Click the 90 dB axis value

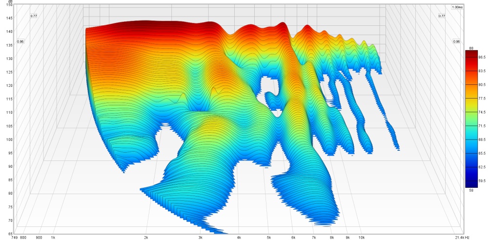pyautogui.click(x=10, y=166)
